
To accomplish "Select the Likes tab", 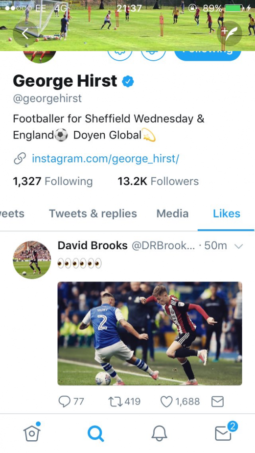I will (227, 214).
